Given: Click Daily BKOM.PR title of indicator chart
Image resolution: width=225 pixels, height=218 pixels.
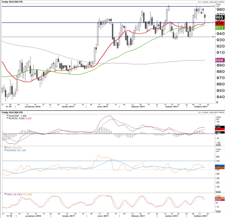Looking at the screenshot, I should pos(12,112).
